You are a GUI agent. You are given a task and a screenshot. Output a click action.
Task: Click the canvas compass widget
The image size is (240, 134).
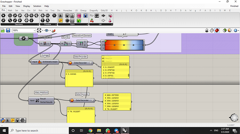[234, 117]
